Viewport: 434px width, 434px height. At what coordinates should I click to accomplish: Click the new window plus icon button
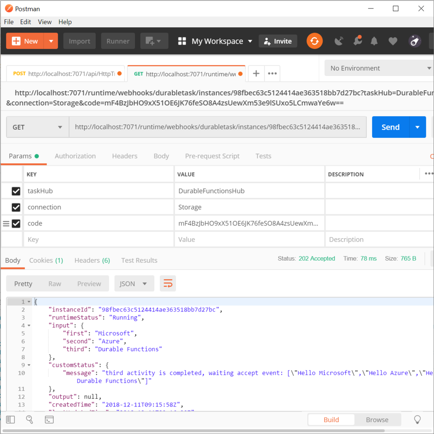click(x=154, y=41)
